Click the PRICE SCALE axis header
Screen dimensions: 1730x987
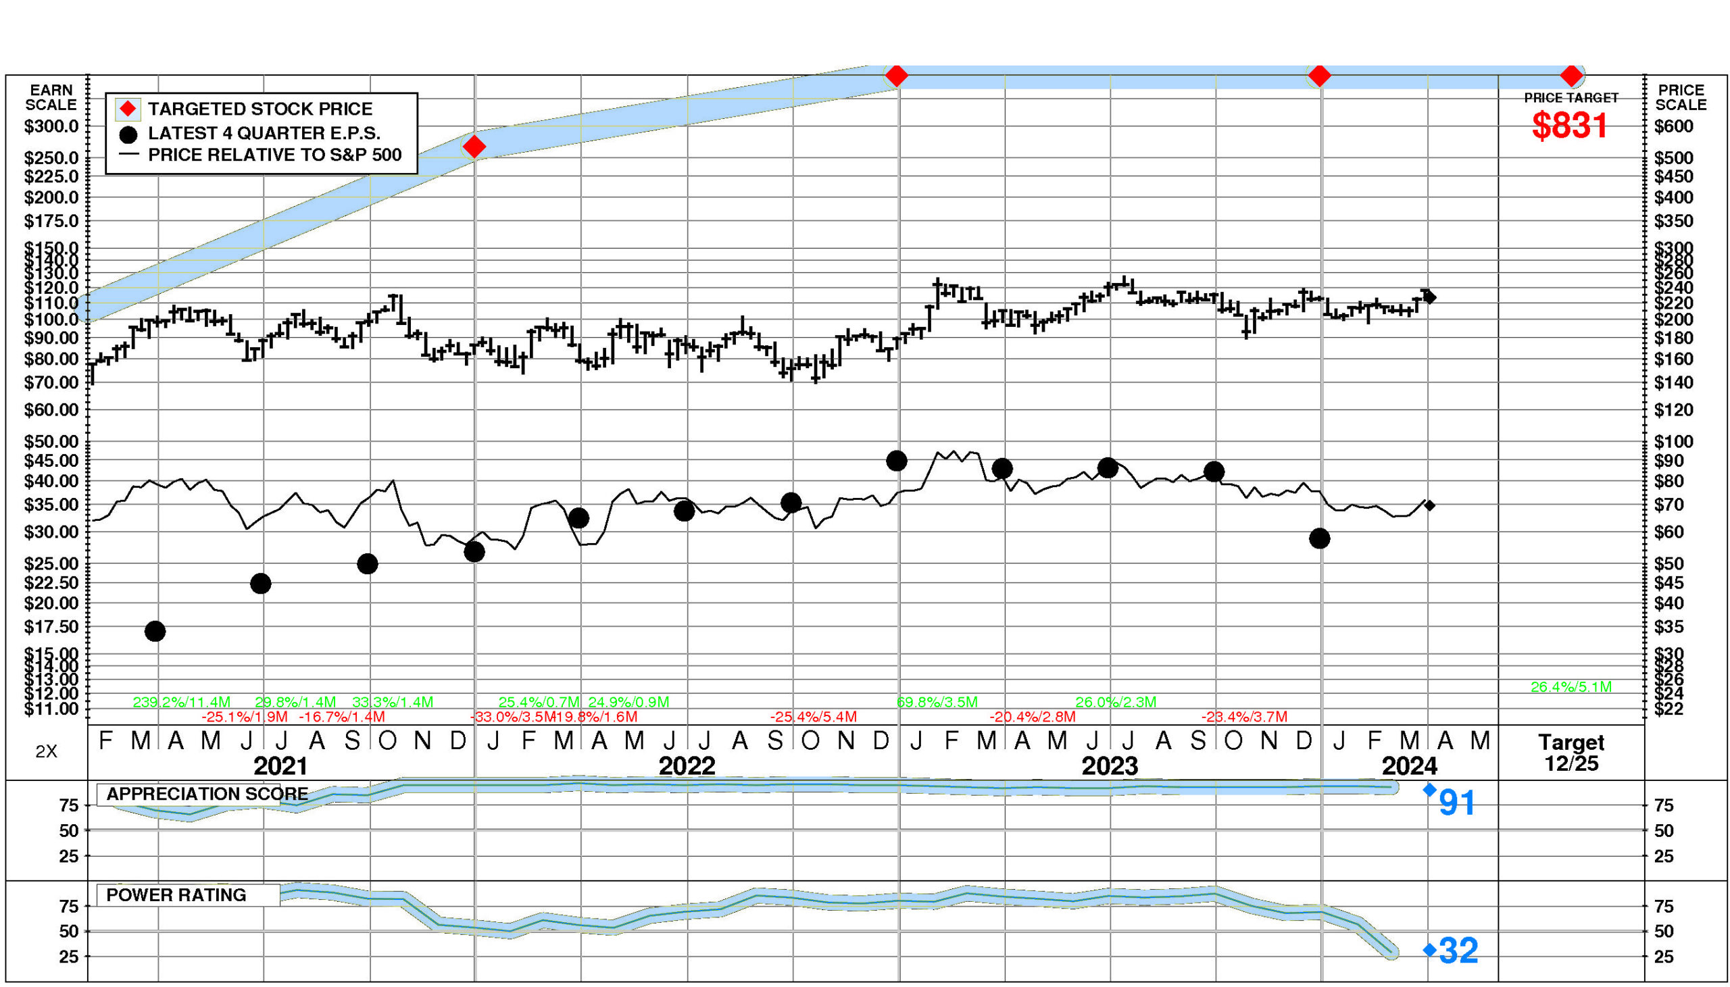point(1681,97)
